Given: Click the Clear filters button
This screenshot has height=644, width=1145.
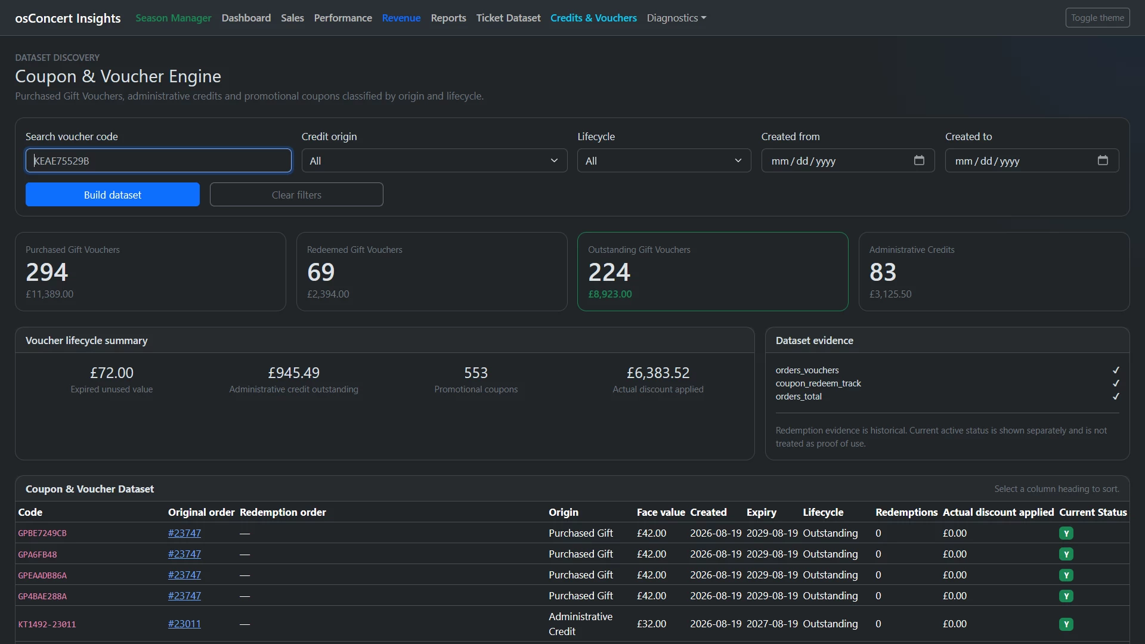Looking at the screenshot, I should (296, 194).
